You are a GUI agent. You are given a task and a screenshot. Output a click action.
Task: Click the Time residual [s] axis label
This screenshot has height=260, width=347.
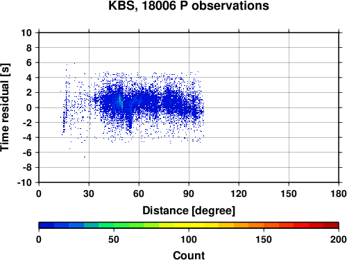(5, 107)
